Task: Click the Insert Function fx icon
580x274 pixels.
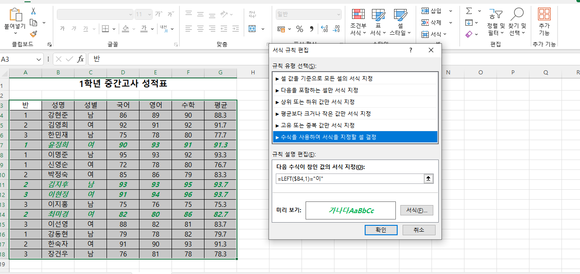Action: pyautogui.click(x=80, y=59)
